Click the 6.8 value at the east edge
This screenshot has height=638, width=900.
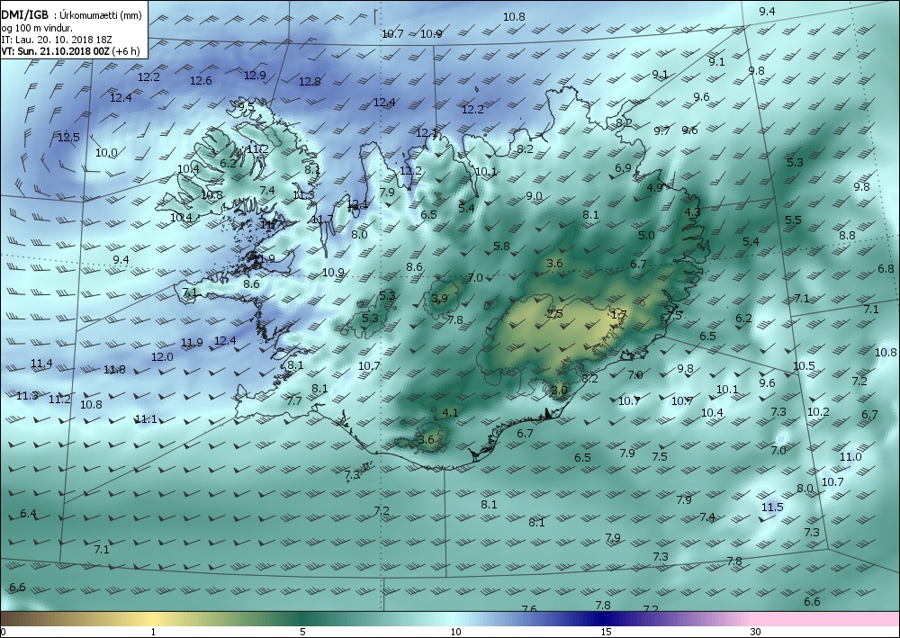tap(886, 268)
